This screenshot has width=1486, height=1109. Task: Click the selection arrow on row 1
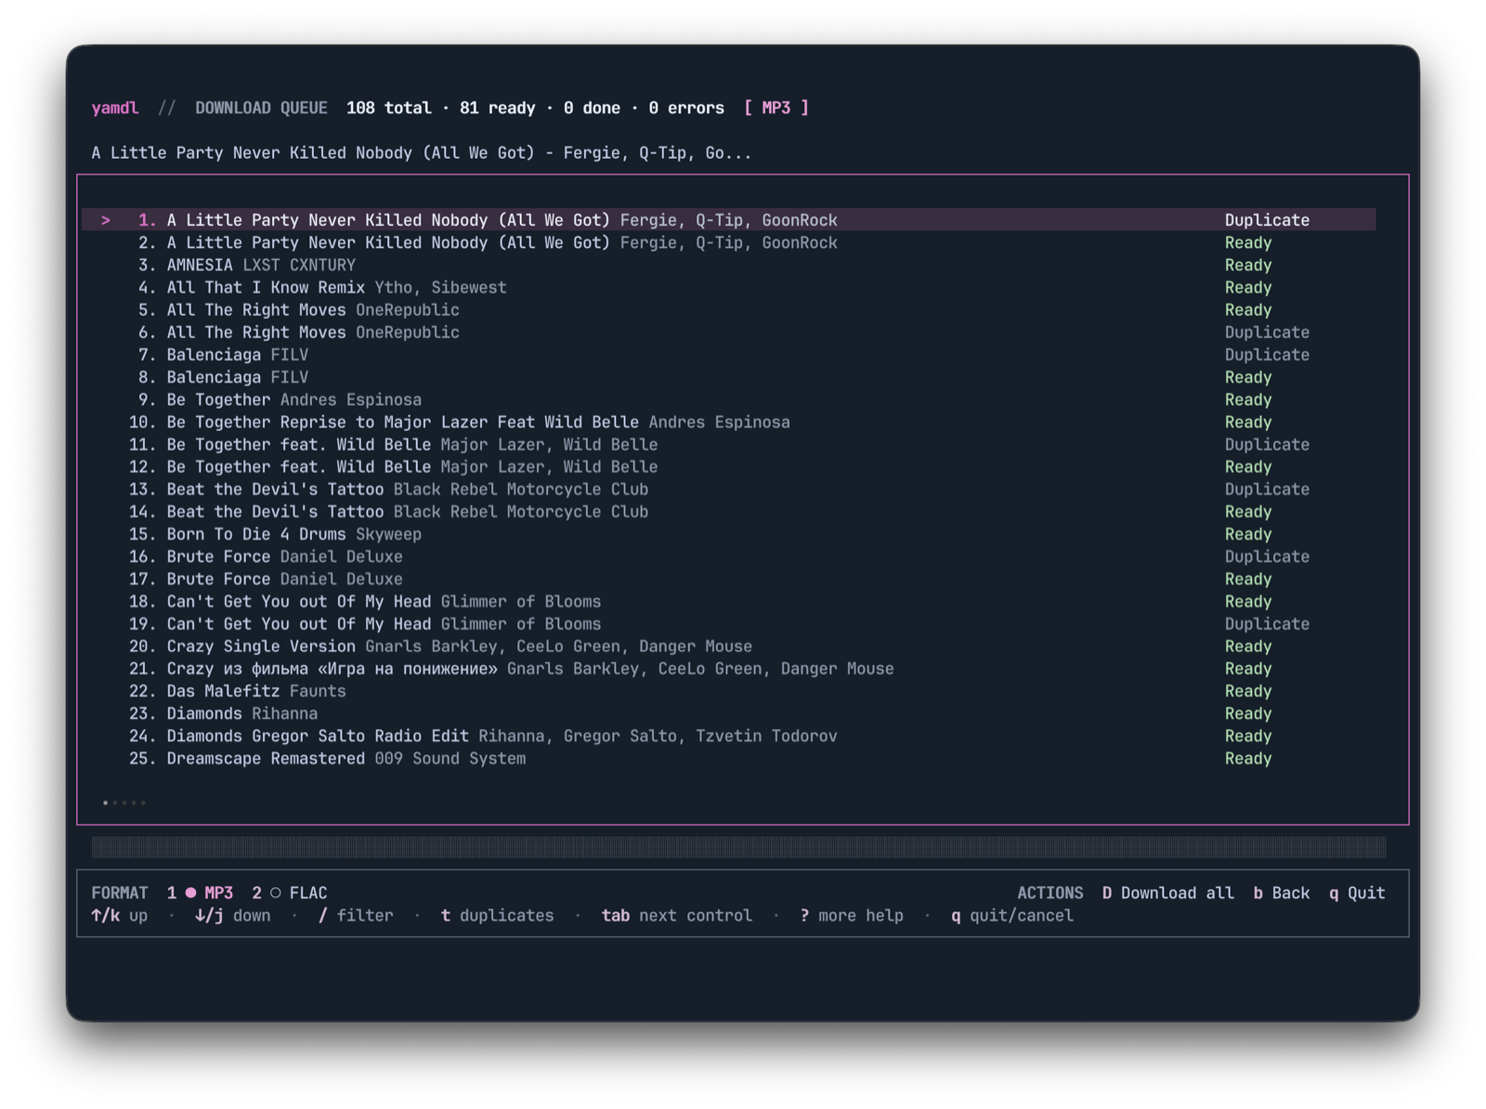point(106,220)
